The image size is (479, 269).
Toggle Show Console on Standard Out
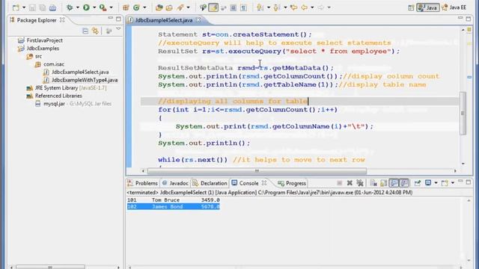coord(394,183)
